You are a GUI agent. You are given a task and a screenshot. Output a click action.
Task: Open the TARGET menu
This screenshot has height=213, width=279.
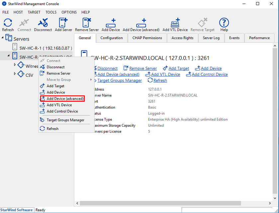point(34,12)
